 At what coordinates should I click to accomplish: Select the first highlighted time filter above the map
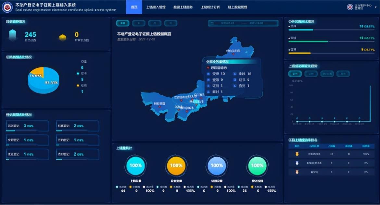(x=122, y=23)
